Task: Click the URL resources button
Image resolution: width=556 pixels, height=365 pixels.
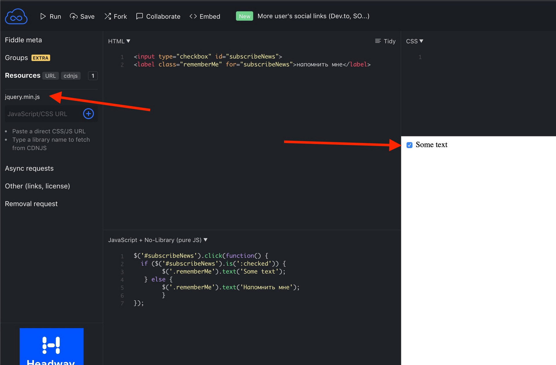Action: 50,75
